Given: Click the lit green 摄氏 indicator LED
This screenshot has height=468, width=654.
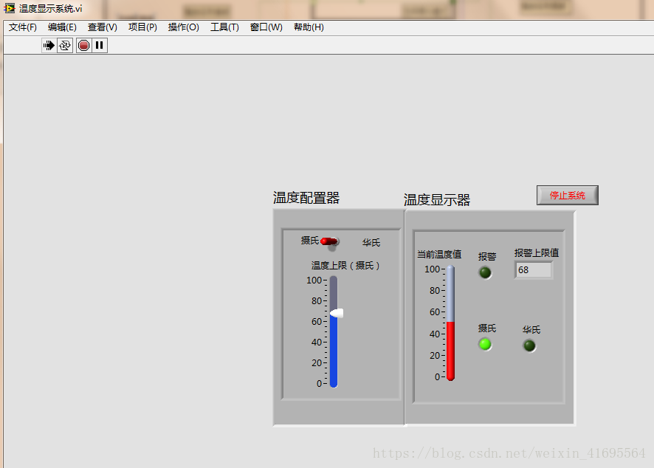Looking at the screenshot, I should point(485,345).
